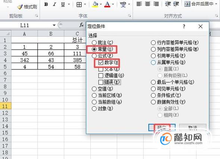Select column A header
Viewport: 220px width, 159px height.
[x=24, y=34]
